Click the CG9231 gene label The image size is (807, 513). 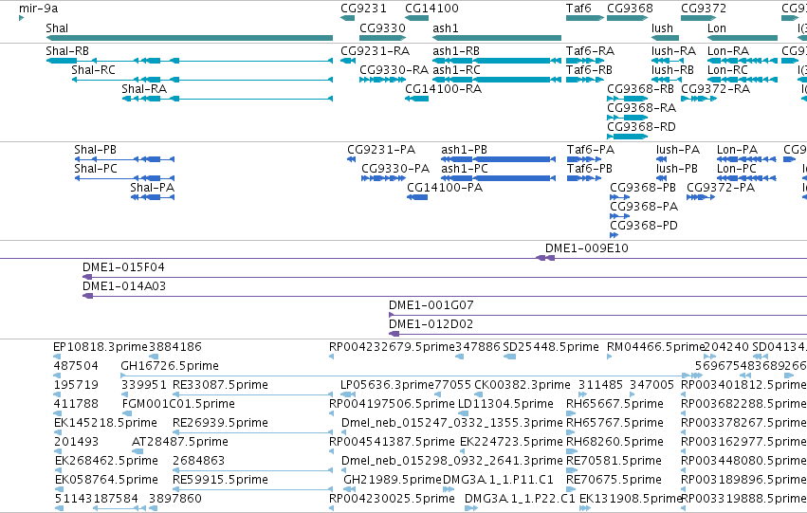point(363,9)
